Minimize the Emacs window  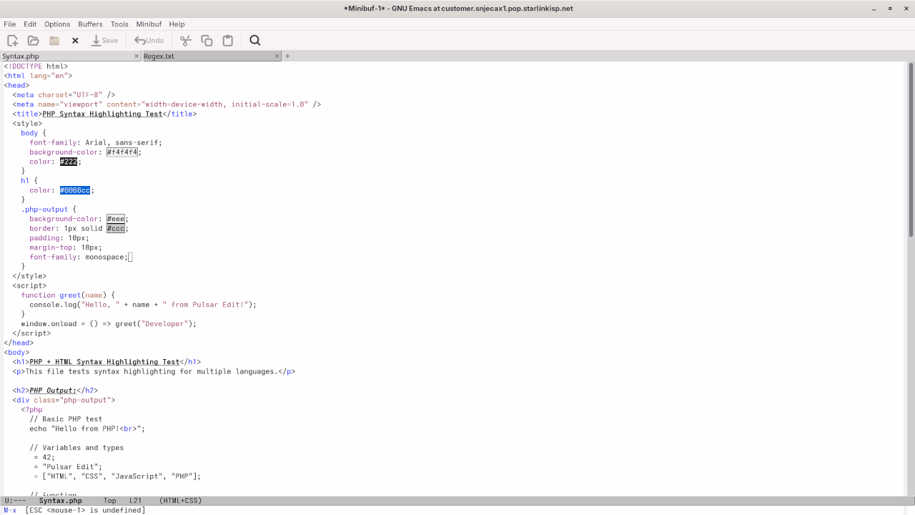[874, 9]
